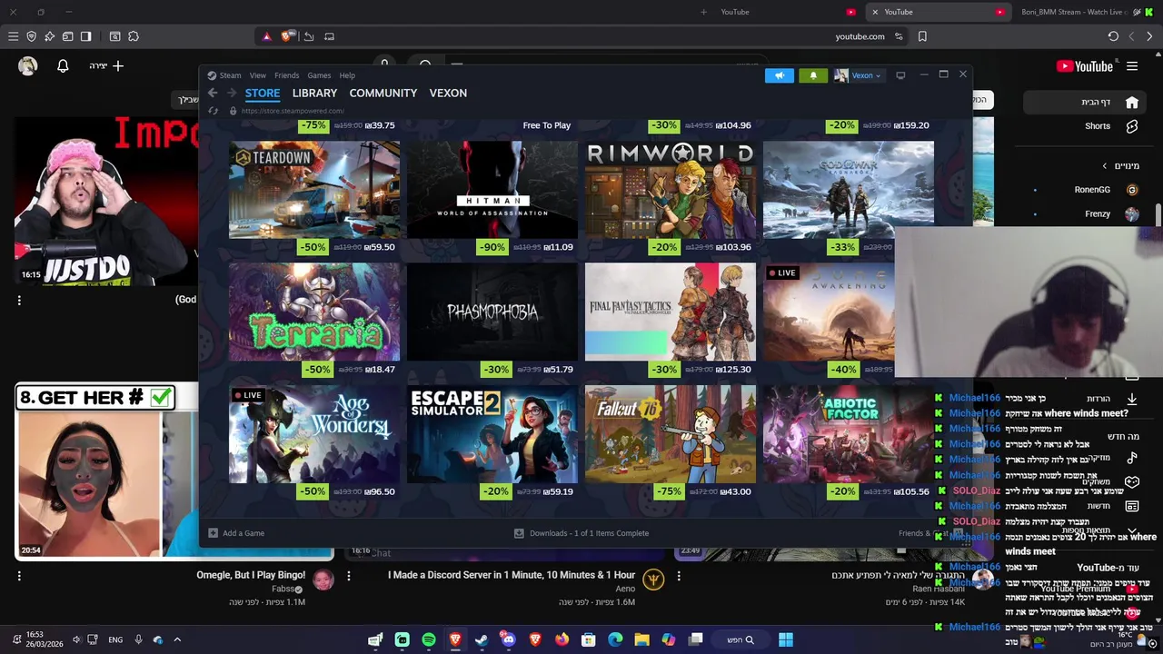Click the Brave Shields VPN icon in toolbar
Screen dimensions: 1163x654
[31, 36]
